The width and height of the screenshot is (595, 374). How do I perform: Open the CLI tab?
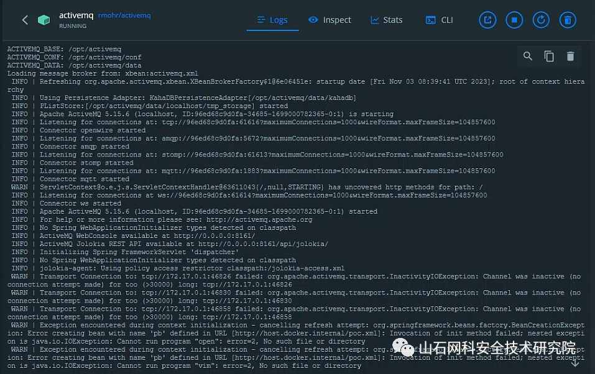tap(440, 20)
